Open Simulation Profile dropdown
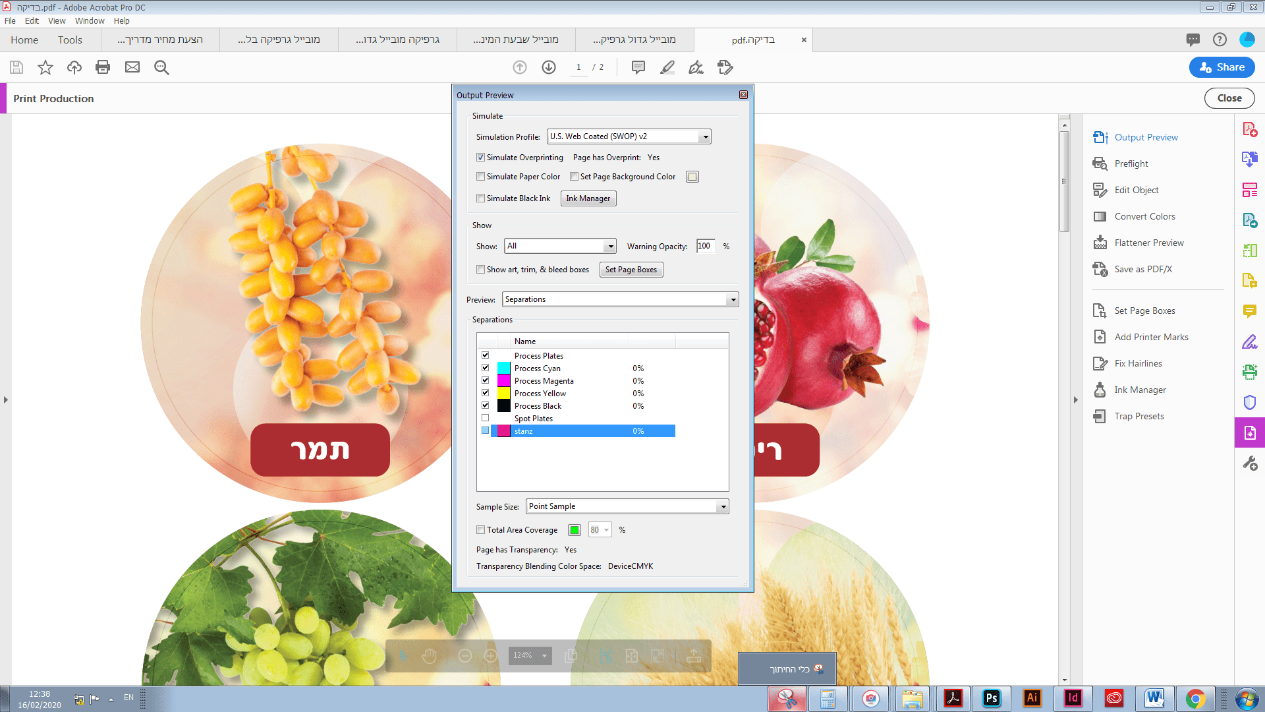Screen dimensions: 1265x712 (706, 136)
